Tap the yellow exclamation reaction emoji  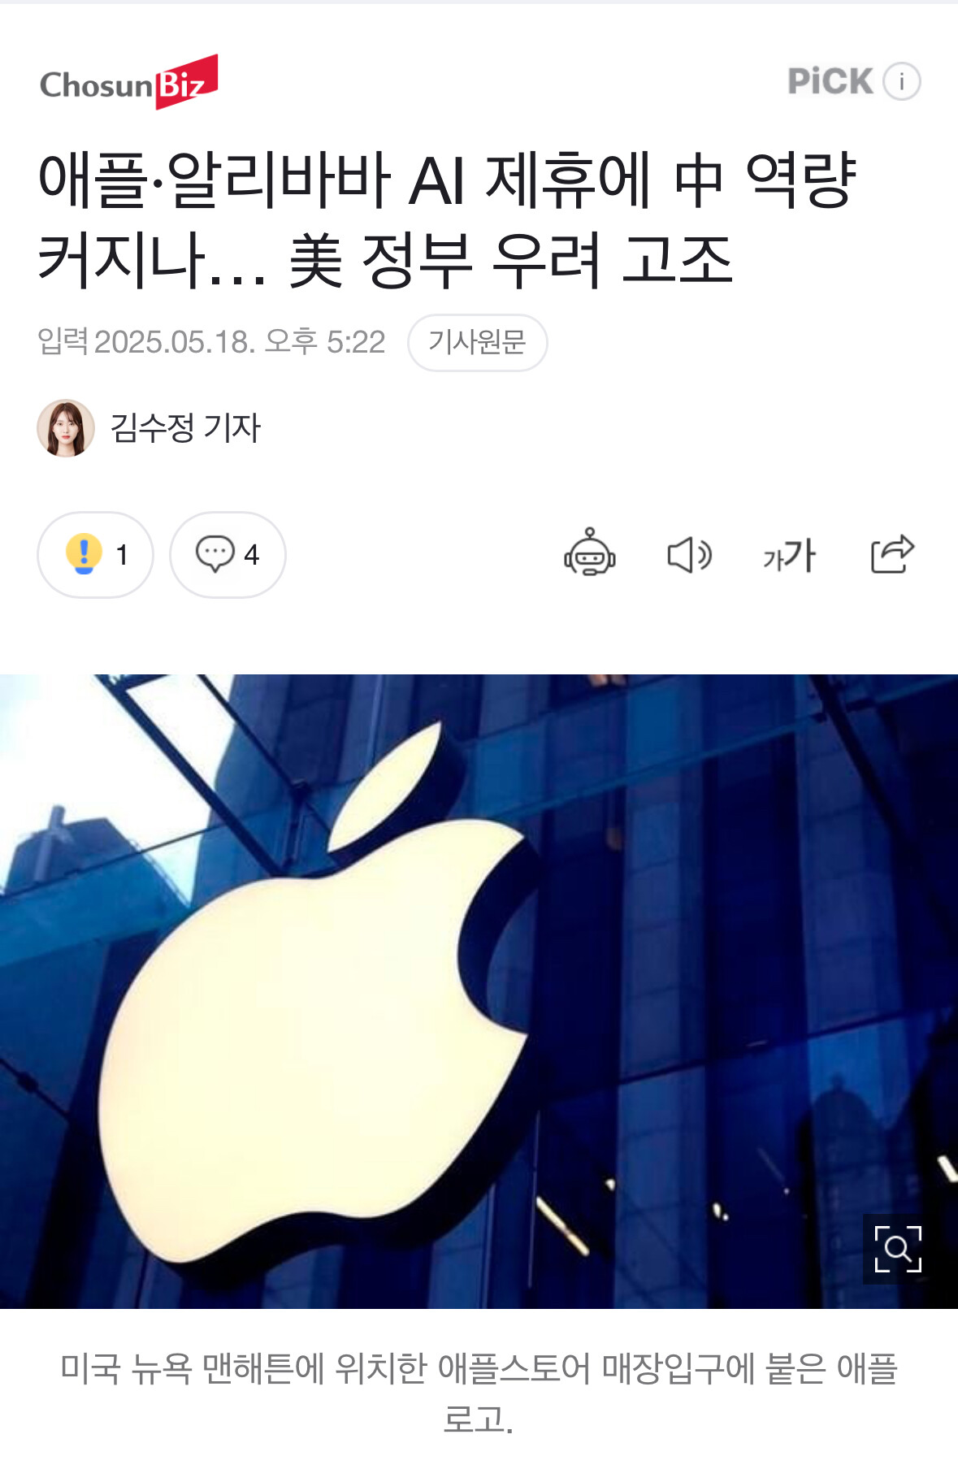83,554
